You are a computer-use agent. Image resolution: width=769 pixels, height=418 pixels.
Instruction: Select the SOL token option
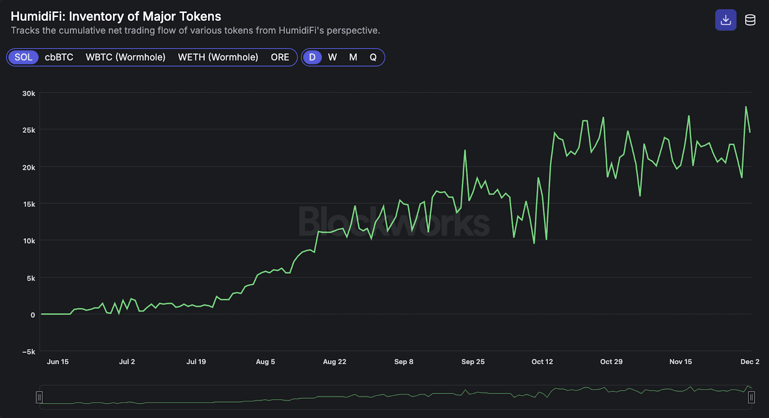(x=23, y=57)
